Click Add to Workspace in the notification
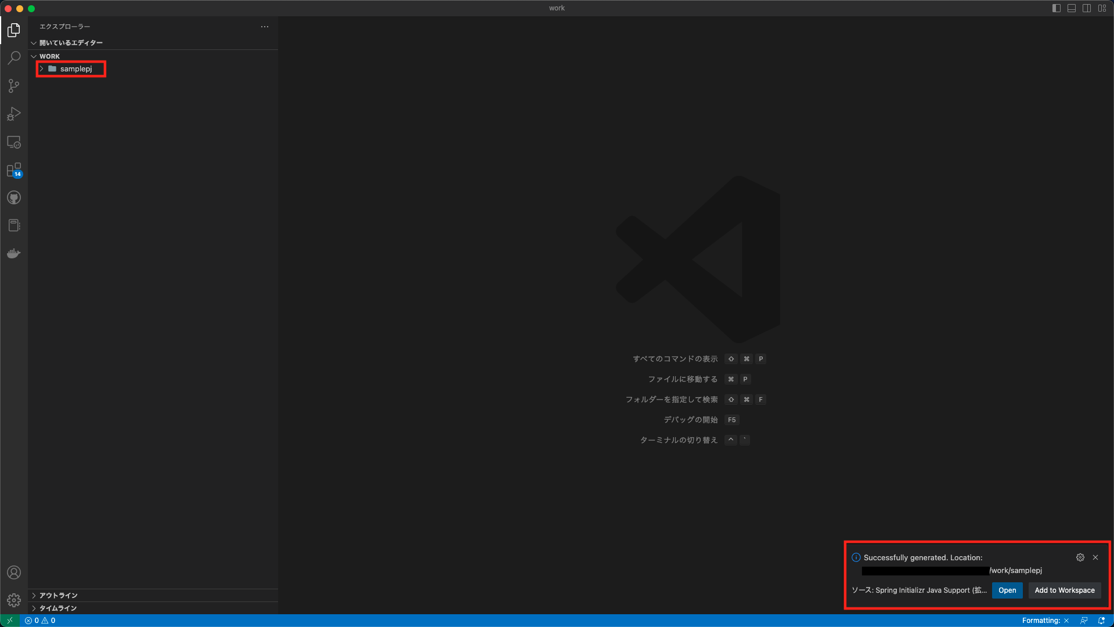The image size is (1114, 627). coord(1064,590)
